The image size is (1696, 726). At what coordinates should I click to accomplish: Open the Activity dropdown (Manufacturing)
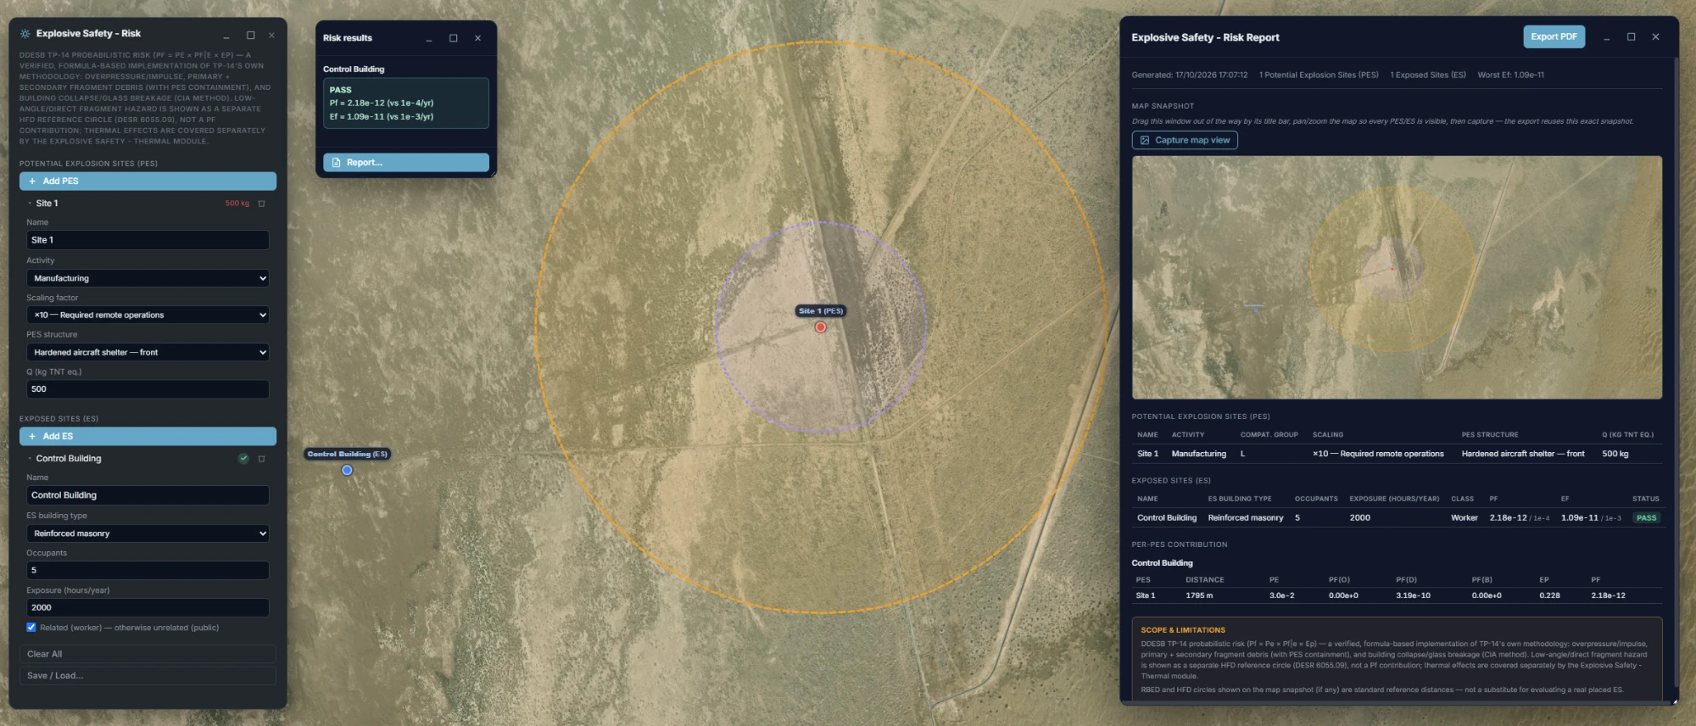(x=148, y=278)
